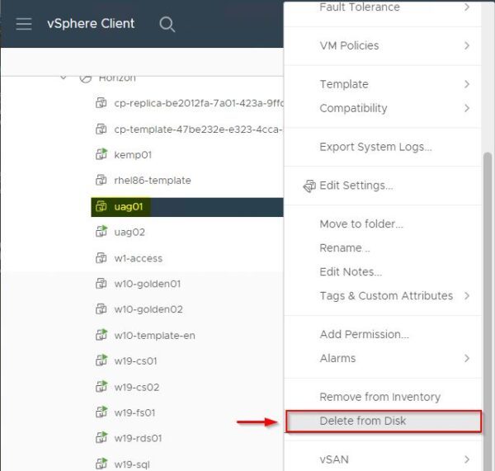495x471 pixels.
Task: Click the search magnifier icon
Action: 167,24
